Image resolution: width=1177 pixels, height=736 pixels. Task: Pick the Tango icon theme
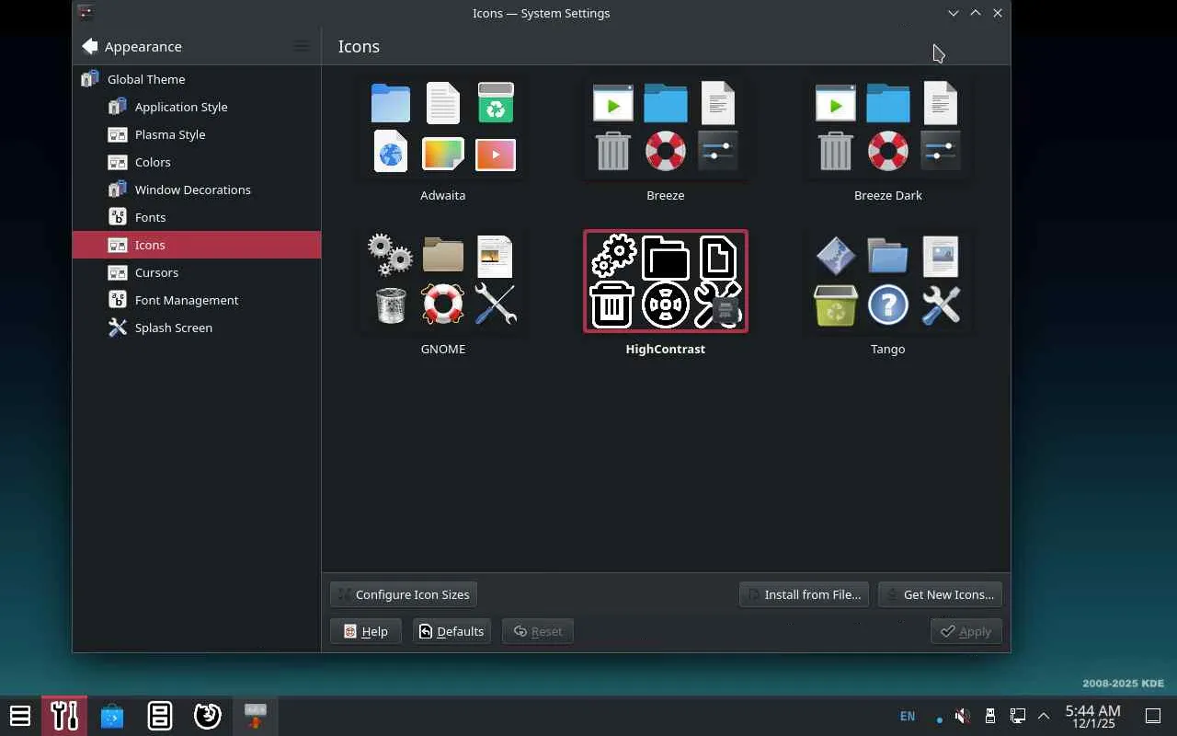[x=888, y=293]
